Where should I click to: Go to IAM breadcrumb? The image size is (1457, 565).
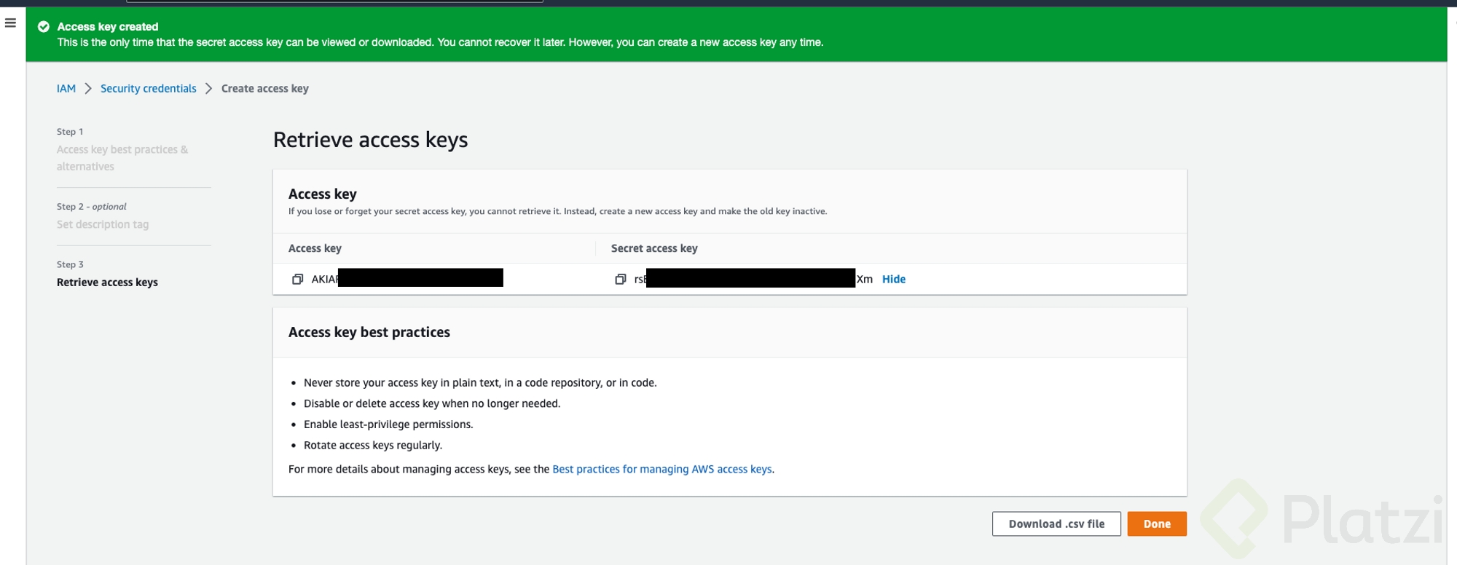coord(66,89)
